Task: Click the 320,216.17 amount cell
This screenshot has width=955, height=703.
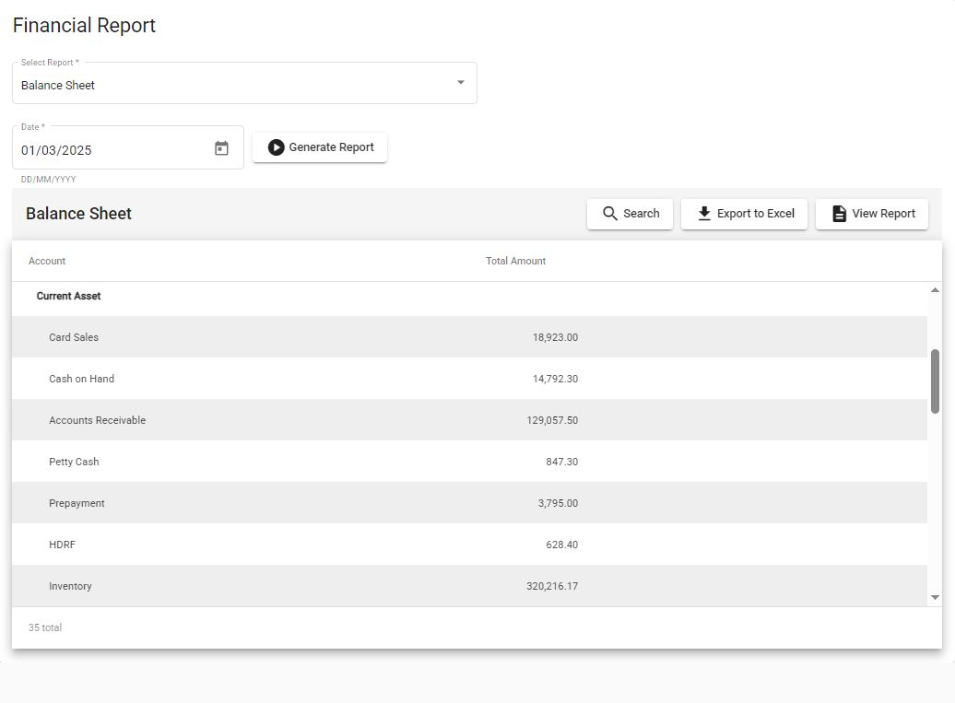Action: pos(552,586)
